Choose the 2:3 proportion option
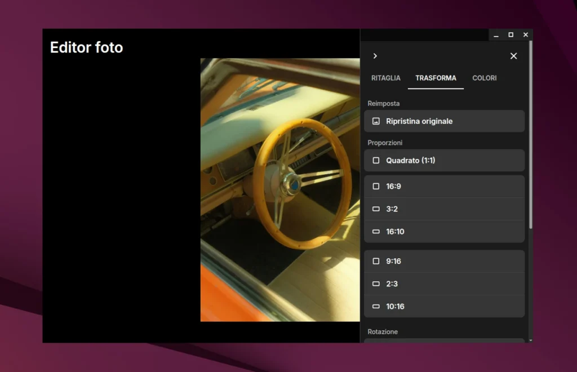577x372 pixels. 444,284
